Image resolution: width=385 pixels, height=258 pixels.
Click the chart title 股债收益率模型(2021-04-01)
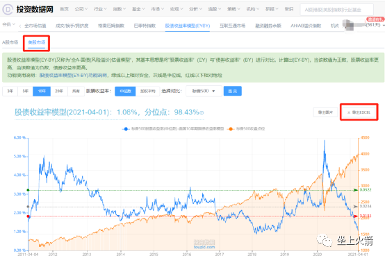pyautogui.click(x=62, y=112)
